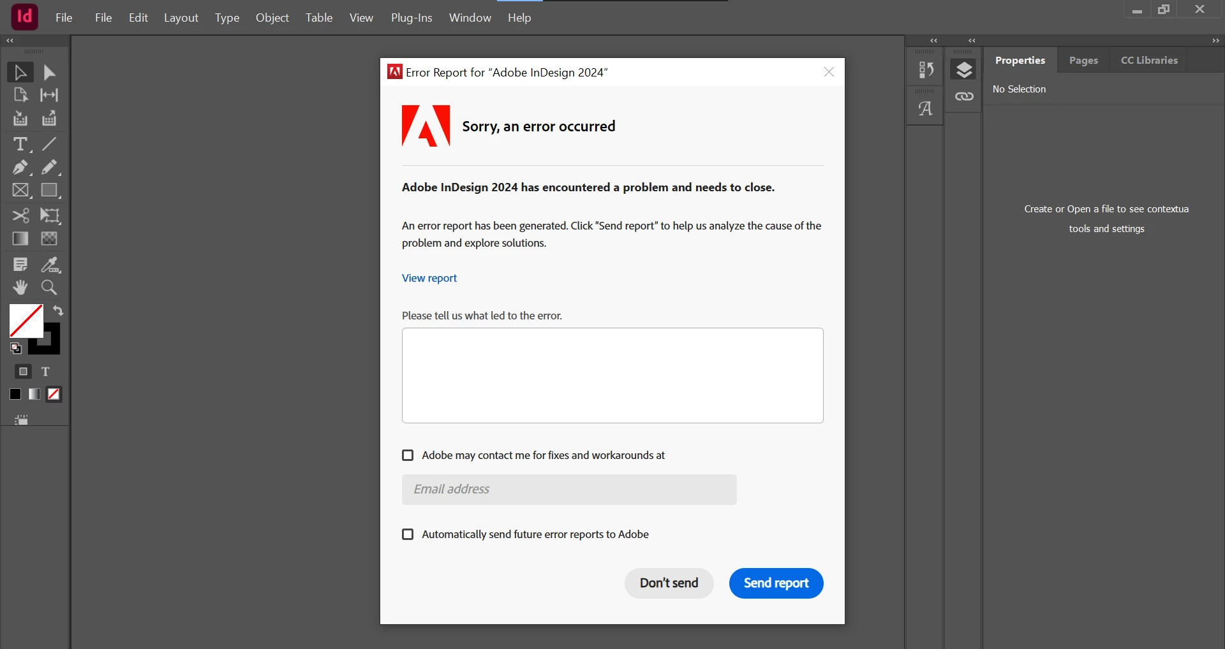The width and height of the screenshot is (1225, 649).
Task: Change screen mode at toolbar bottom
Action: 21,419
